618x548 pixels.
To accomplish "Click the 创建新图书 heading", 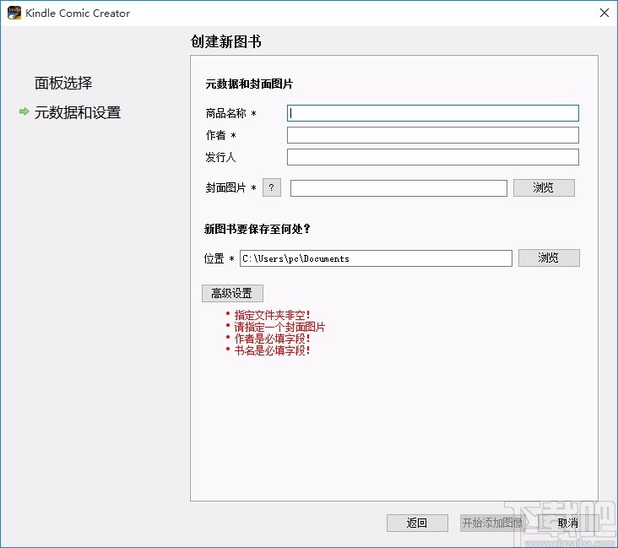I will tap(225, 41).
